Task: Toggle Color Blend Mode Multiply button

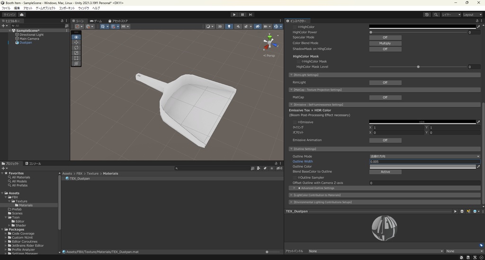Action: pyautogui.click(x=385, y=43)
